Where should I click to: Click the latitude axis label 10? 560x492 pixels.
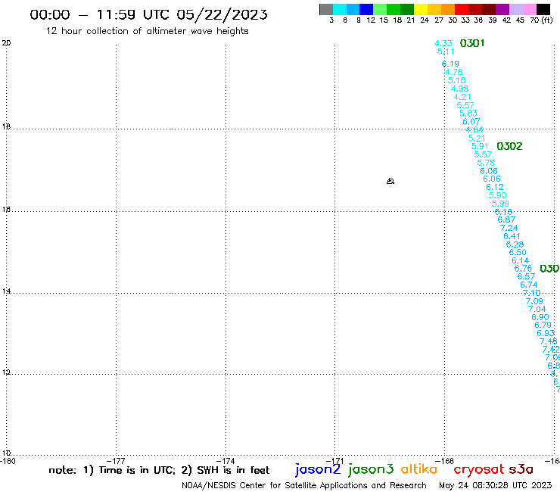[x=6, y=453]
